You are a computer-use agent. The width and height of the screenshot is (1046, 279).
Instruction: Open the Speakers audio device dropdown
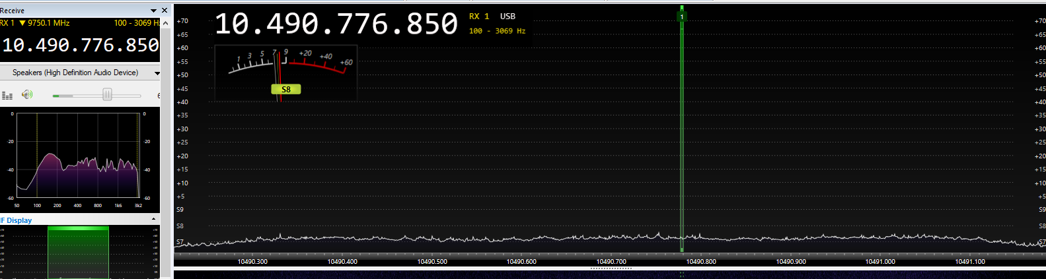(157, 73)
